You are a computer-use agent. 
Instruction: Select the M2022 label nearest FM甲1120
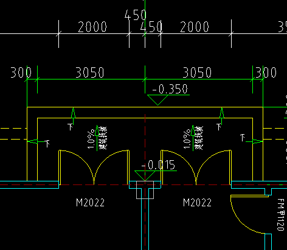pyautogui.click(x=197, y=203)
